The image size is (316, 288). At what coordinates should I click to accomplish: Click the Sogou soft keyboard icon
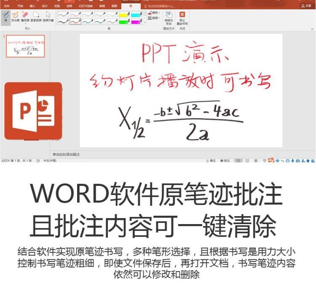pos(297,161)
